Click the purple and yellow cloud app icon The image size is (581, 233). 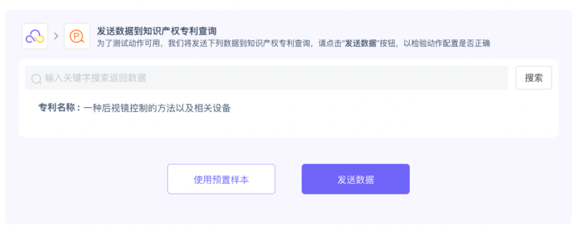(x=35, y=36)
